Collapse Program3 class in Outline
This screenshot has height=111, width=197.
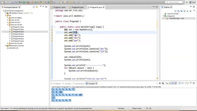163,16
